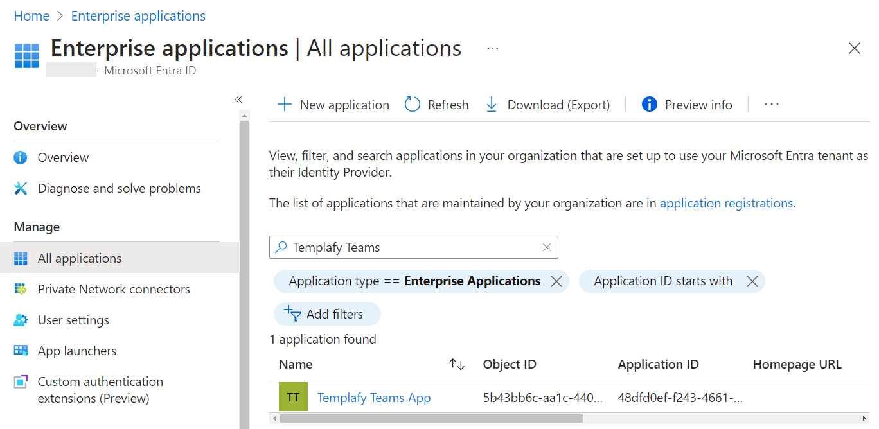
Task: Navigate Home via the breadcrumb
Action: click(x=31, y=15)
